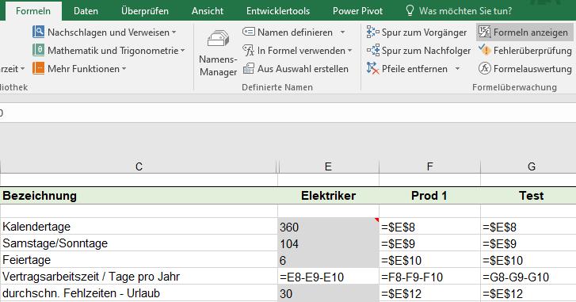Select cell containing 104
Screen dimensions: 576x302
click(329, 243)
